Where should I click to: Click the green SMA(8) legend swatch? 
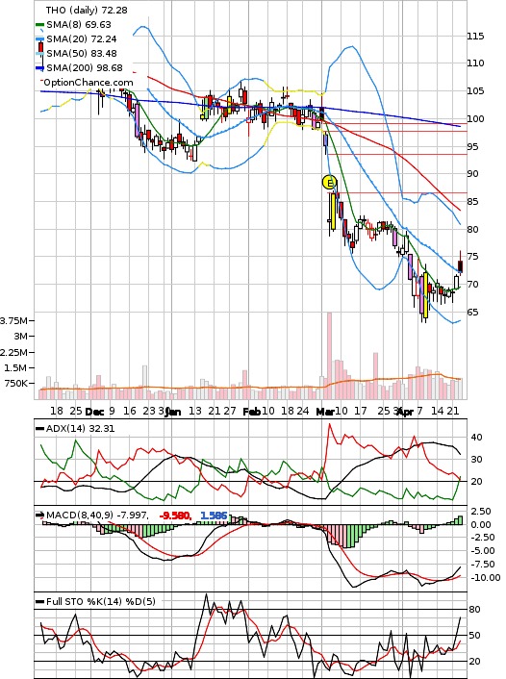39,25
